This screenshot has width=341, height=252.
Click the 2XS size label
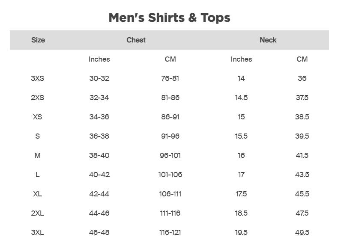pos(38,98)
